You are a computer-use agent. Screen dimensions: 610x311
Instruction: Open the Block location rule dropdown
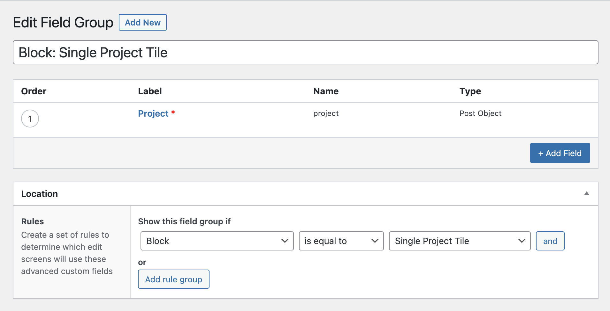[217, 241]
